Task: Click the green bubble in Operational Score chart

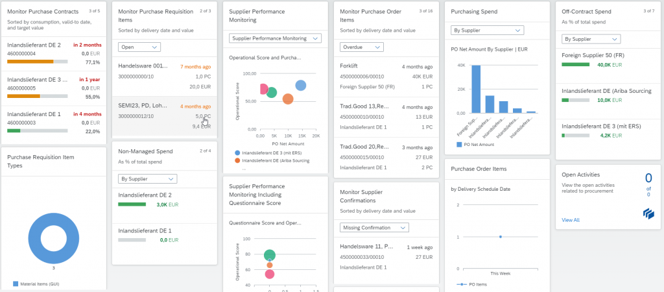Action: 272,92
